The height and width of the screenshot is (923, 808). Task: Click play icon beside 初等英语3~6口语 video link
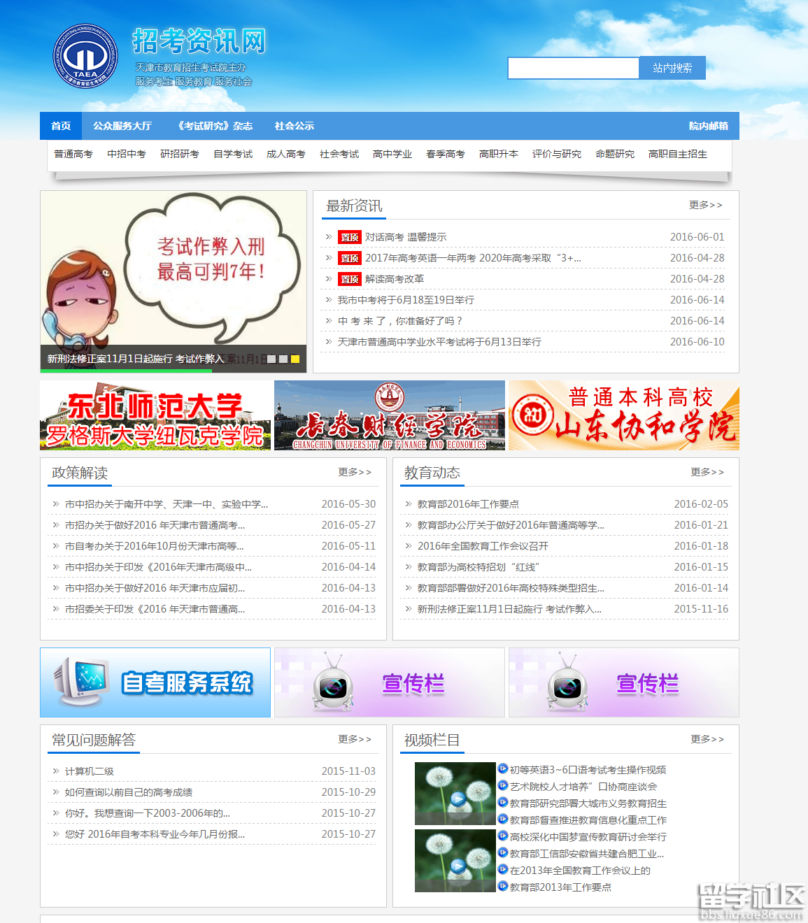[502, 768]
